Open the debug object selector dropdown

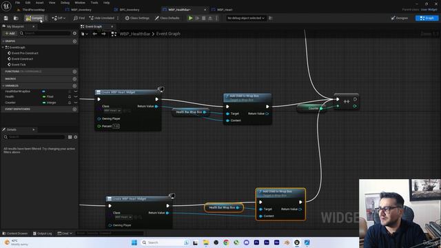pos(246,18)
